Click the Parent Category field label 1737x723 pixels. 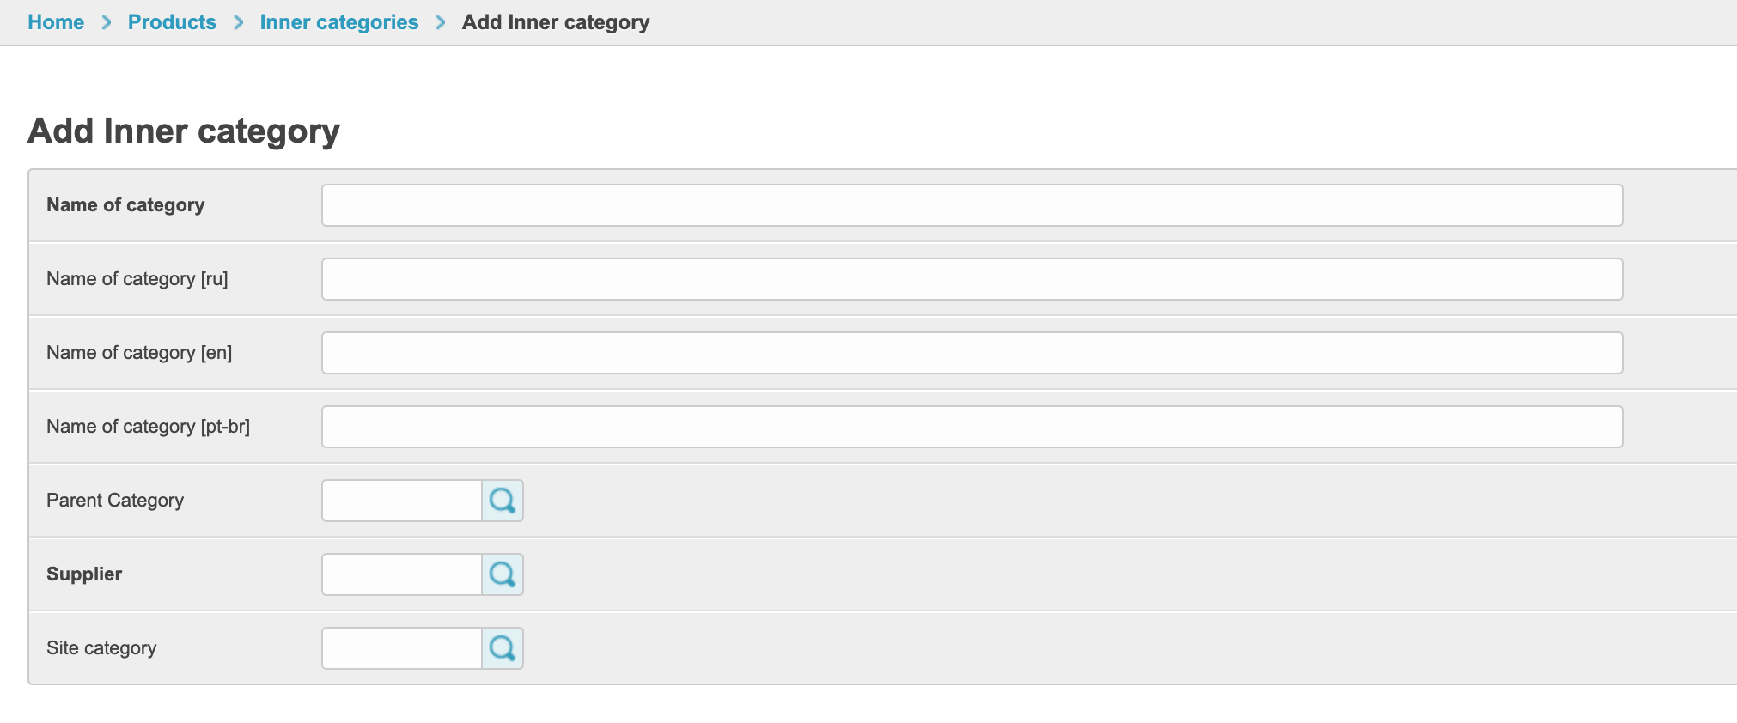pyautogui.click(x=115, y=501)
